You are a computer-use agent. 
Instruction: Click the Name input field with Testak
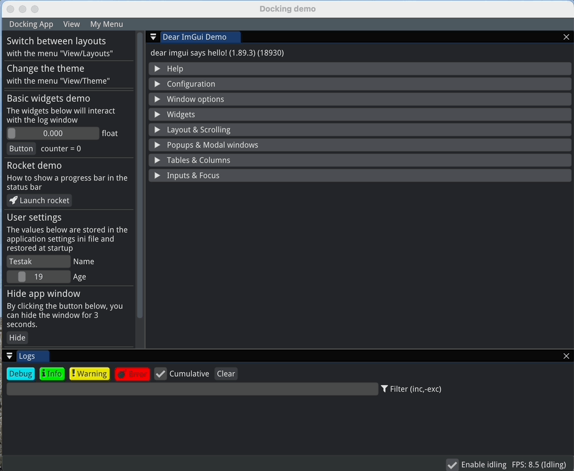38,261
